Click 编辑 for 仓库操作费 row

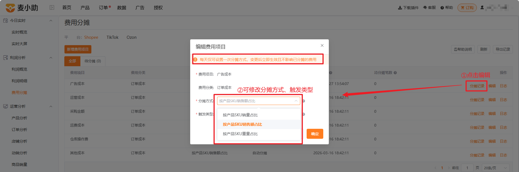tap(492, 142)
